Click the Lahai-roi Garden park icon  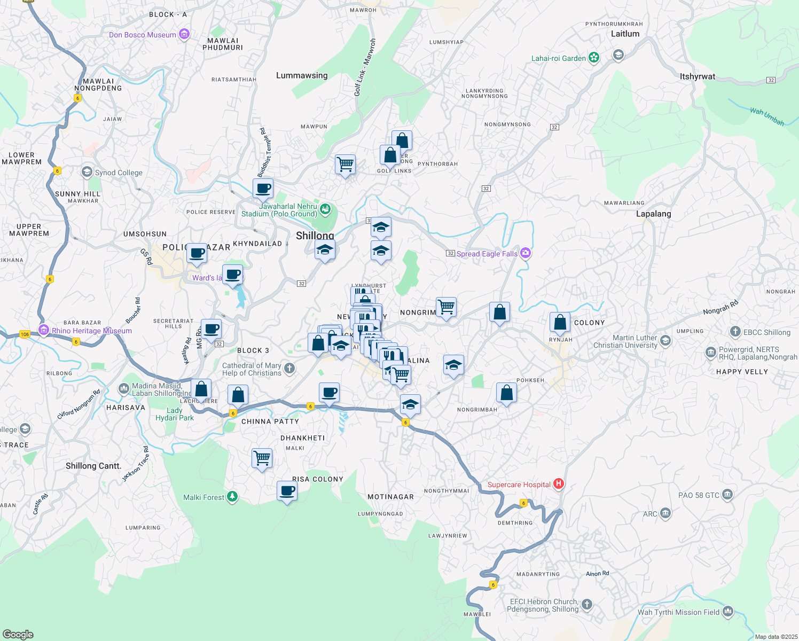point(594,58)
